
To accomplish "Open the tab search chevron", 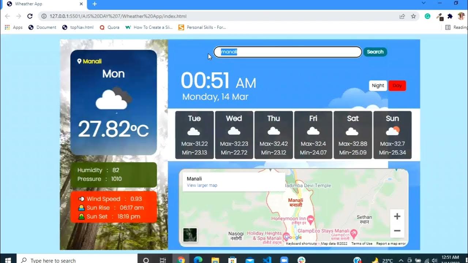I will (x=424, y=3).
